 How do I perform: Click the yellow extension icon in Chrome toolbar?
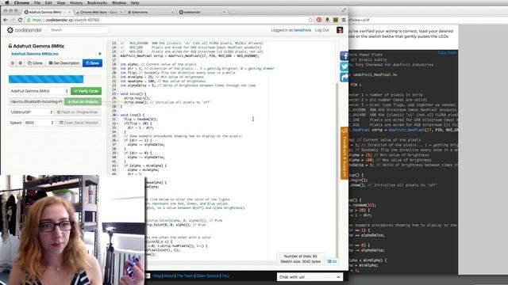336,20
